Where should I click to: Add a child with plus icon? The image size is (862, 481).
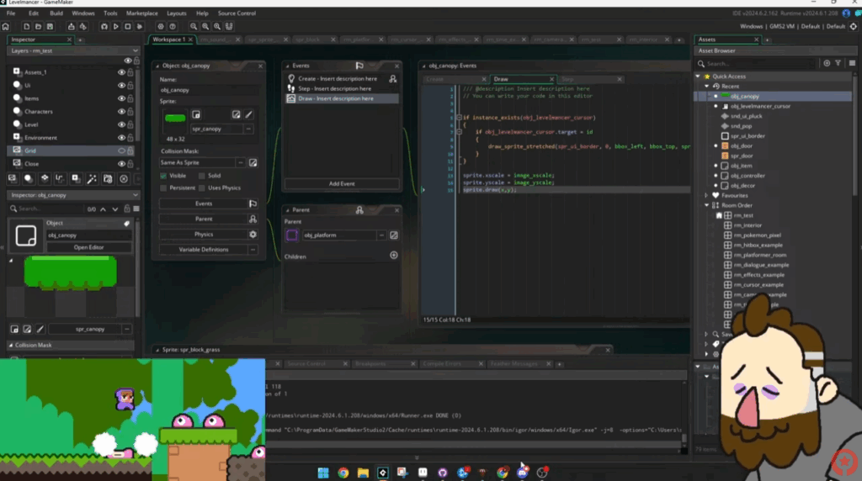[393, 256]
